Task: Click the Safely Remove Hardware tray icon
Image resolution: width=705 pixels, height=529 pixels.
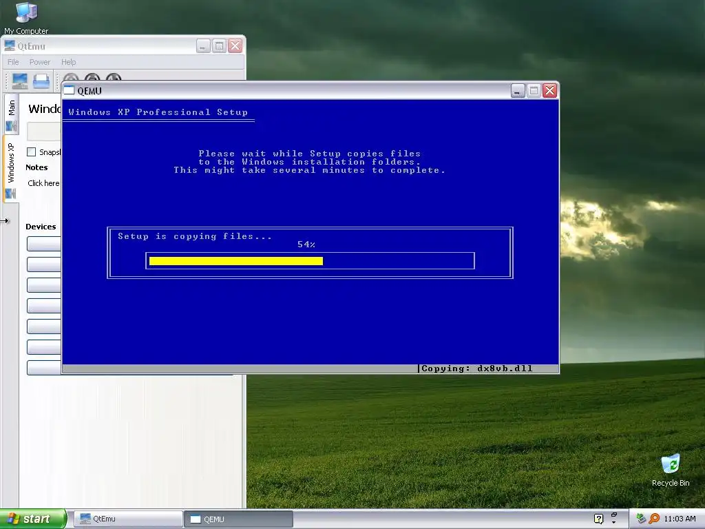Action: (641, 519)
